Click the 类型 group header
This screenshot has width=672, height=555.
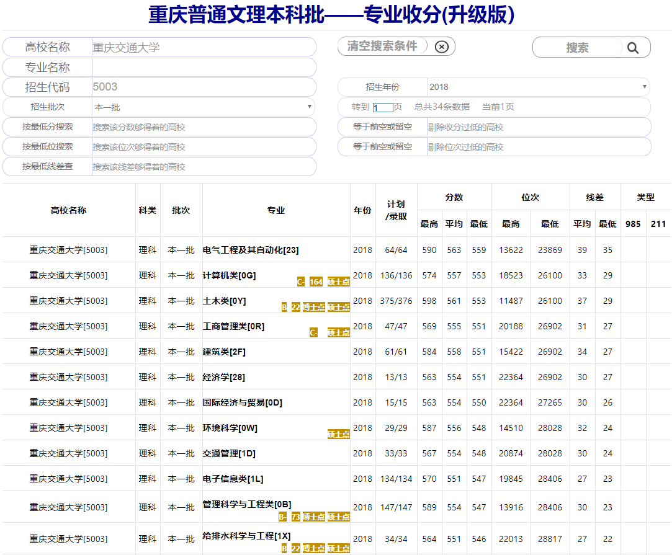tap(645, 197)
